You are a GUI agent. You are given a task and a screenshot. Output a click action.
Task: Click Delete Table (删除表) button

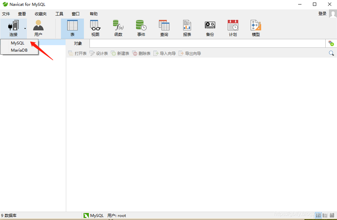coord(141,53)
